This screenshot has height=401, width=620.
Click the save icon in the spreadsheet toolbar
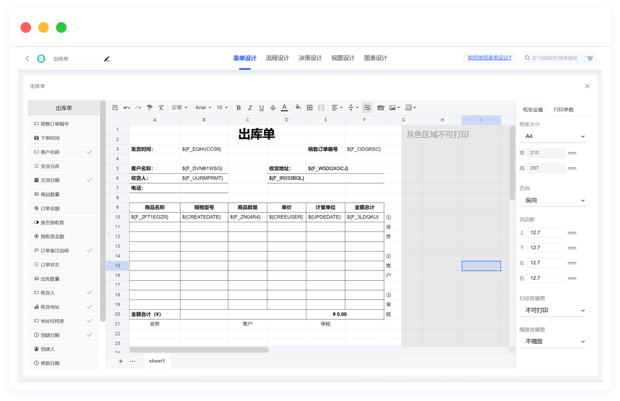coord(115,108)
